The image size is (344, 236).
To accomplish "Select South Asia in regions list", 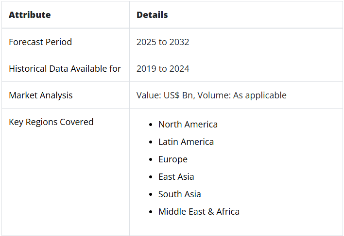I will [x=179, y=194].
